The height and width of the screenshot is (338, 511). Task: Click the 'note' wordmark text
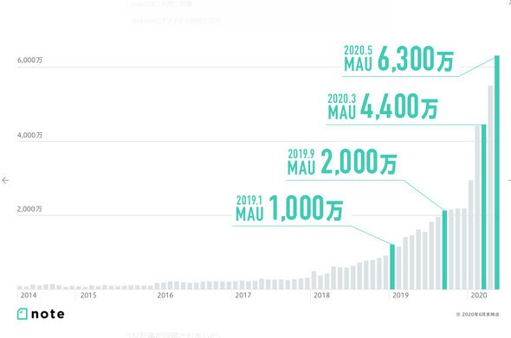click(48, 315)
